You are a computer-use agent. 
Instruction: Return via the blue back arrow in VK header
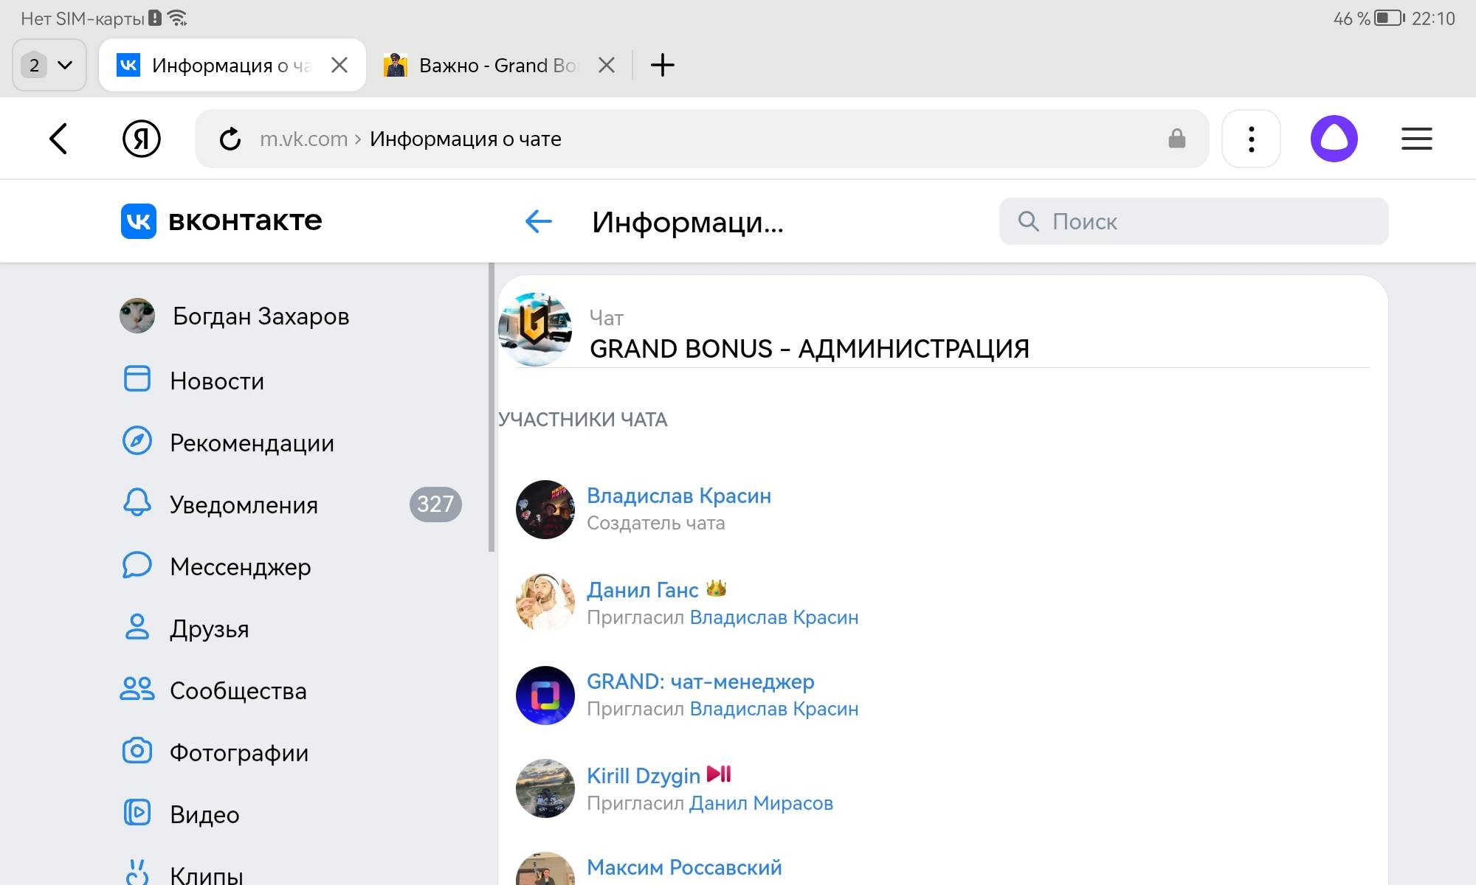tap(538, 221)
